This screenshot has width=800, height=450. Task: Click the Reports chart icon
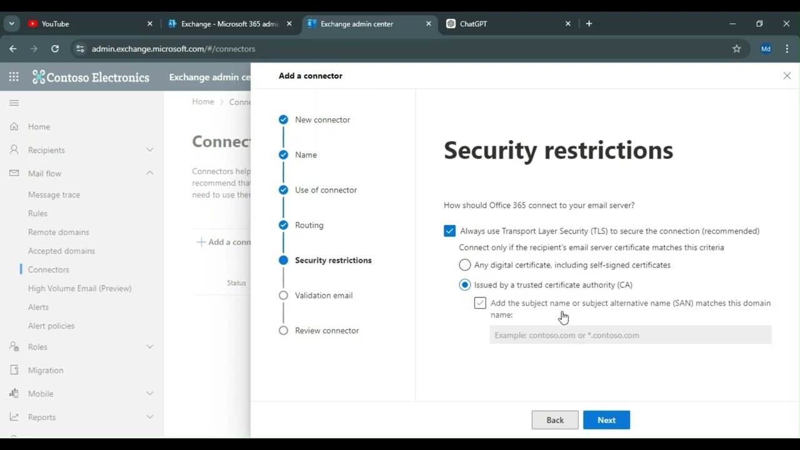pyautogui.click(x=14, y=417)
